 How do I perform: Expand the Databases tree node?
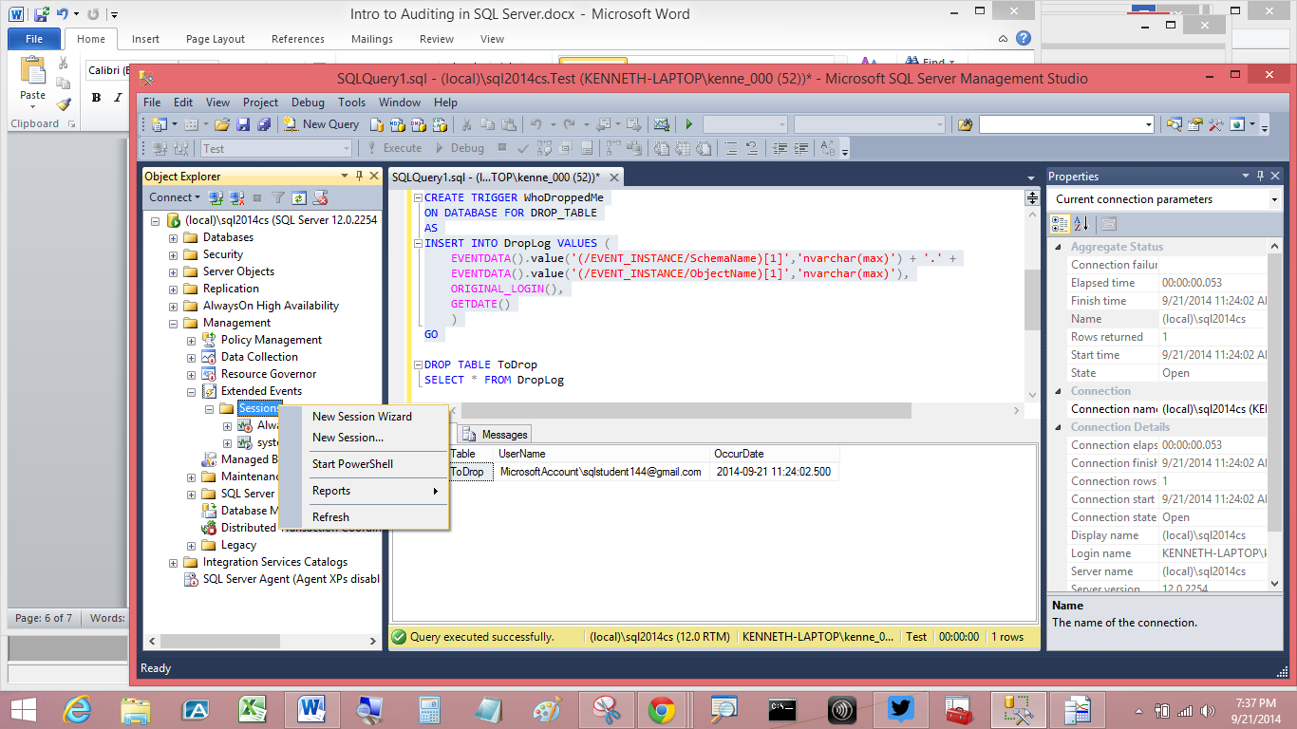tap(173, 237)
